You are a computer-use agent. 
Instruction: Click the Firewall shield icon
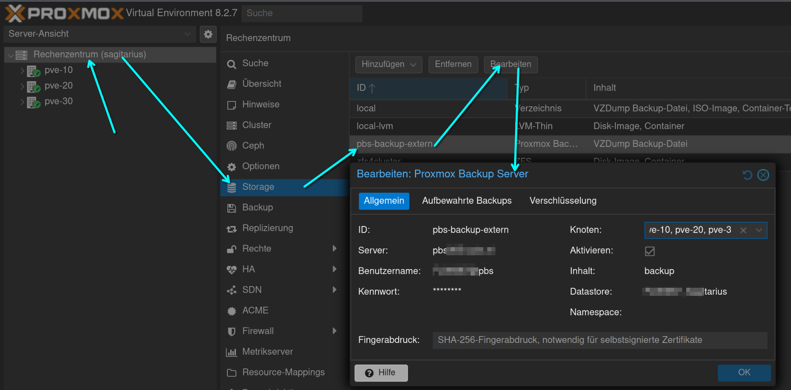[231, 332]
